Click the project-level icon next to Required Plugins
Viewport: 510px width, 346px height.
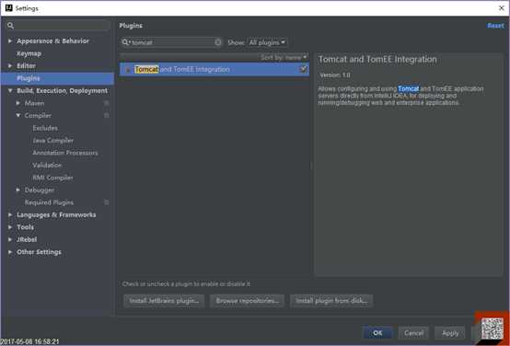pos(107,202)
